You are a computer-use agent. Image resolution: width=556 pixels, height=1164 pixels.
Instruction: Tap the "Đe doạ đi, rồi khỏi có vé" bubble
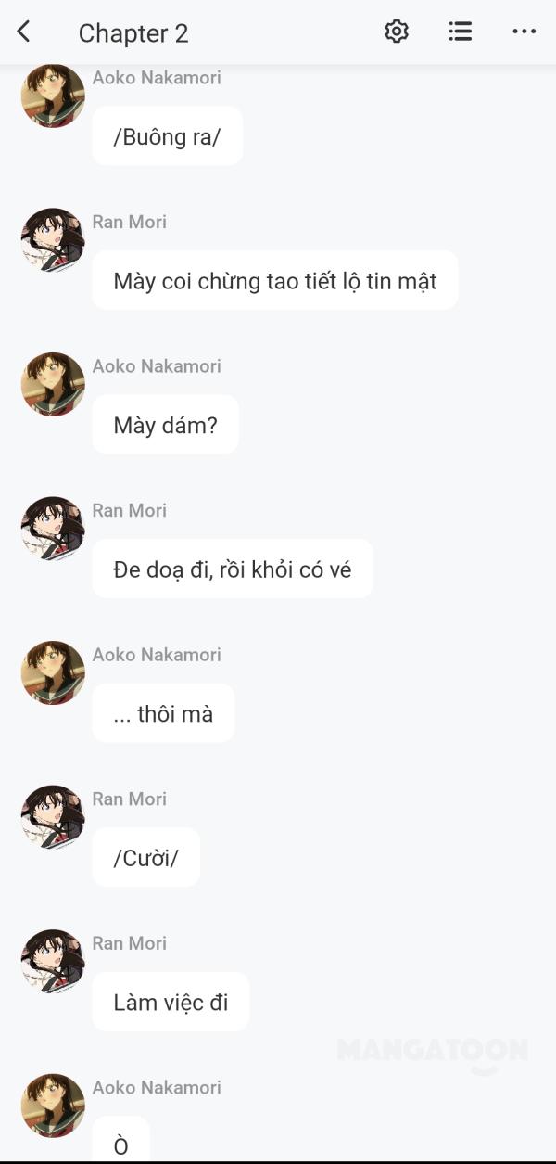coord(232,569)
